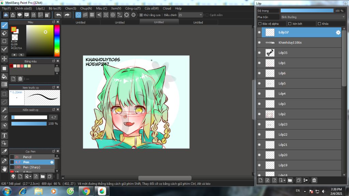349x196 pixels.
Task: Select Pencil brush in brush list
Action: (32, 157)
